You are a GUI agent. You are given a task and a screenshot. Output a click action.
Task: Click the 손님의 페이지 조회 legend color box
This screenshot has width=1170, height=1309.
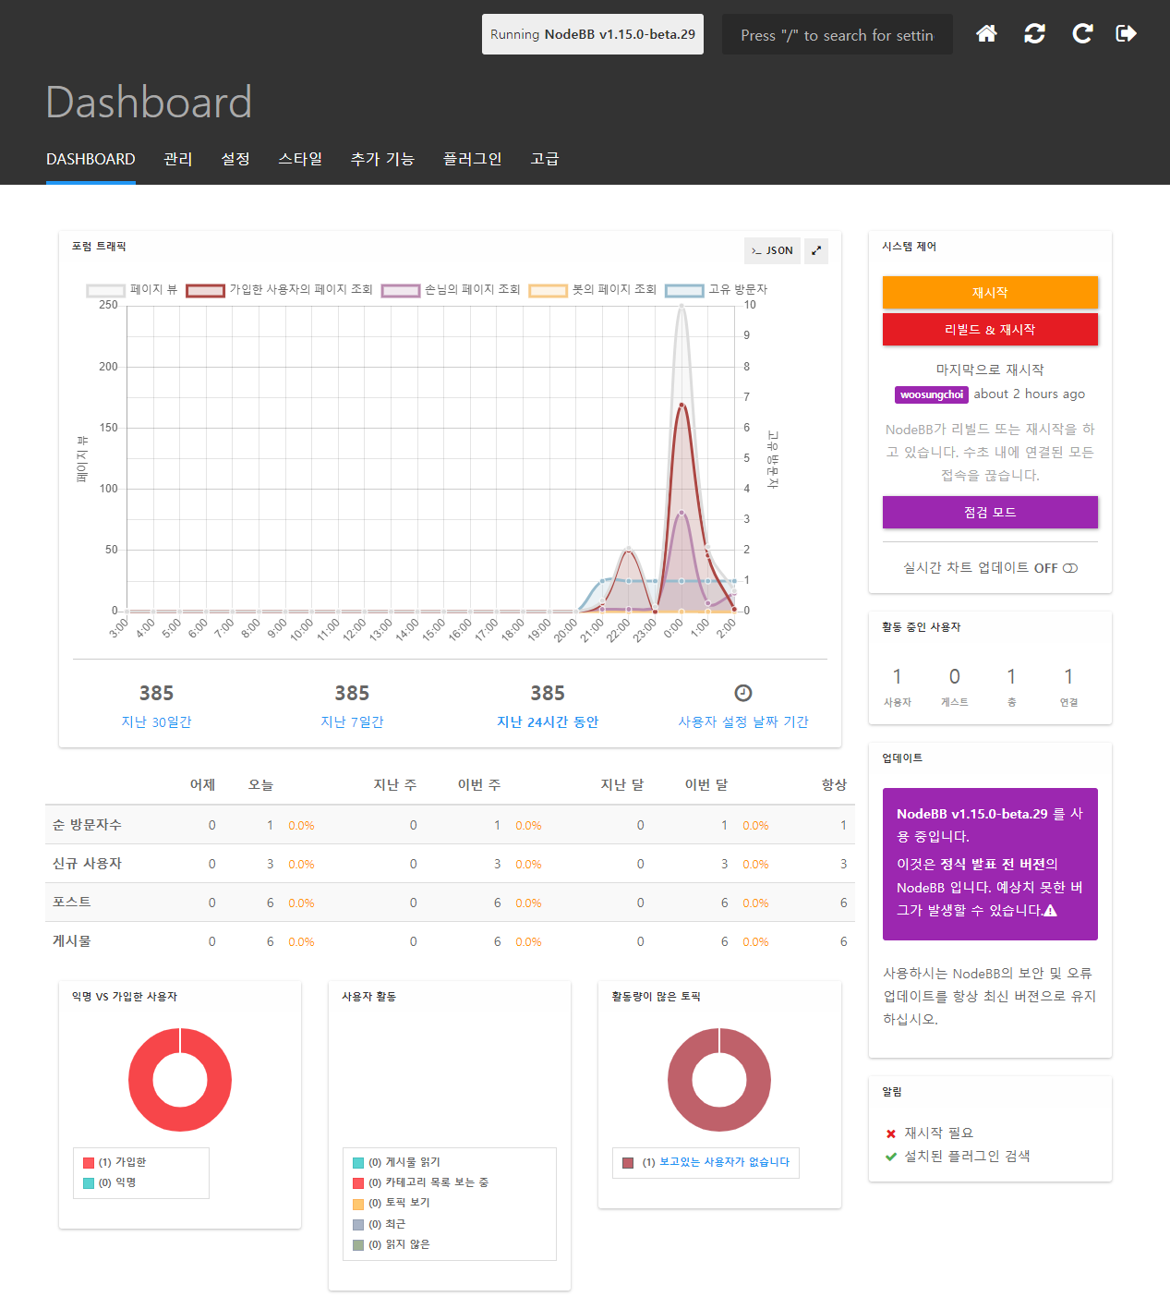click(x=401, y=290)
